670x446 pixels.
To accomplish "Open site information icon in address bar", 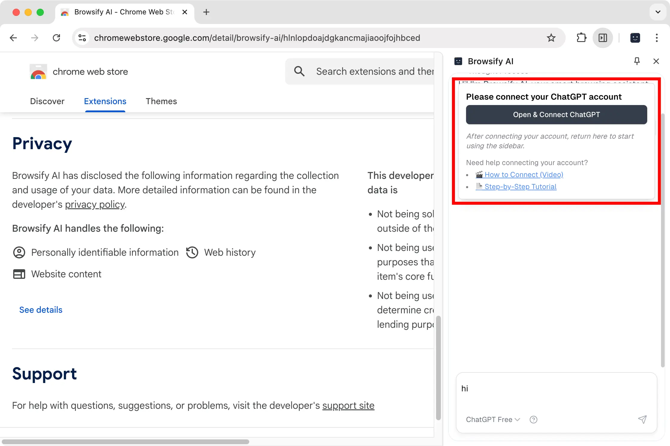I will [82, 38].
